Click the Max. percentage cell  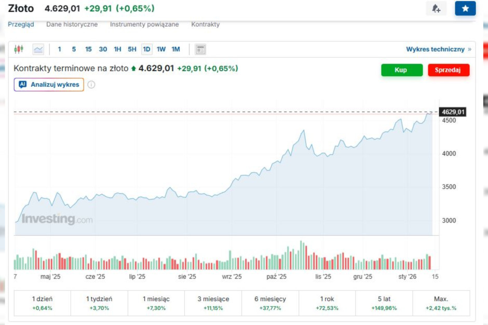(x=442, y=302)
